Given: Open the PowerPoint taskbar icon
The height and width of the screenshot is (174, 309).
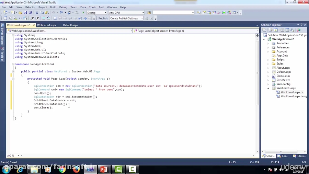Looking at the screenshot, I should (x=104, y=169).
